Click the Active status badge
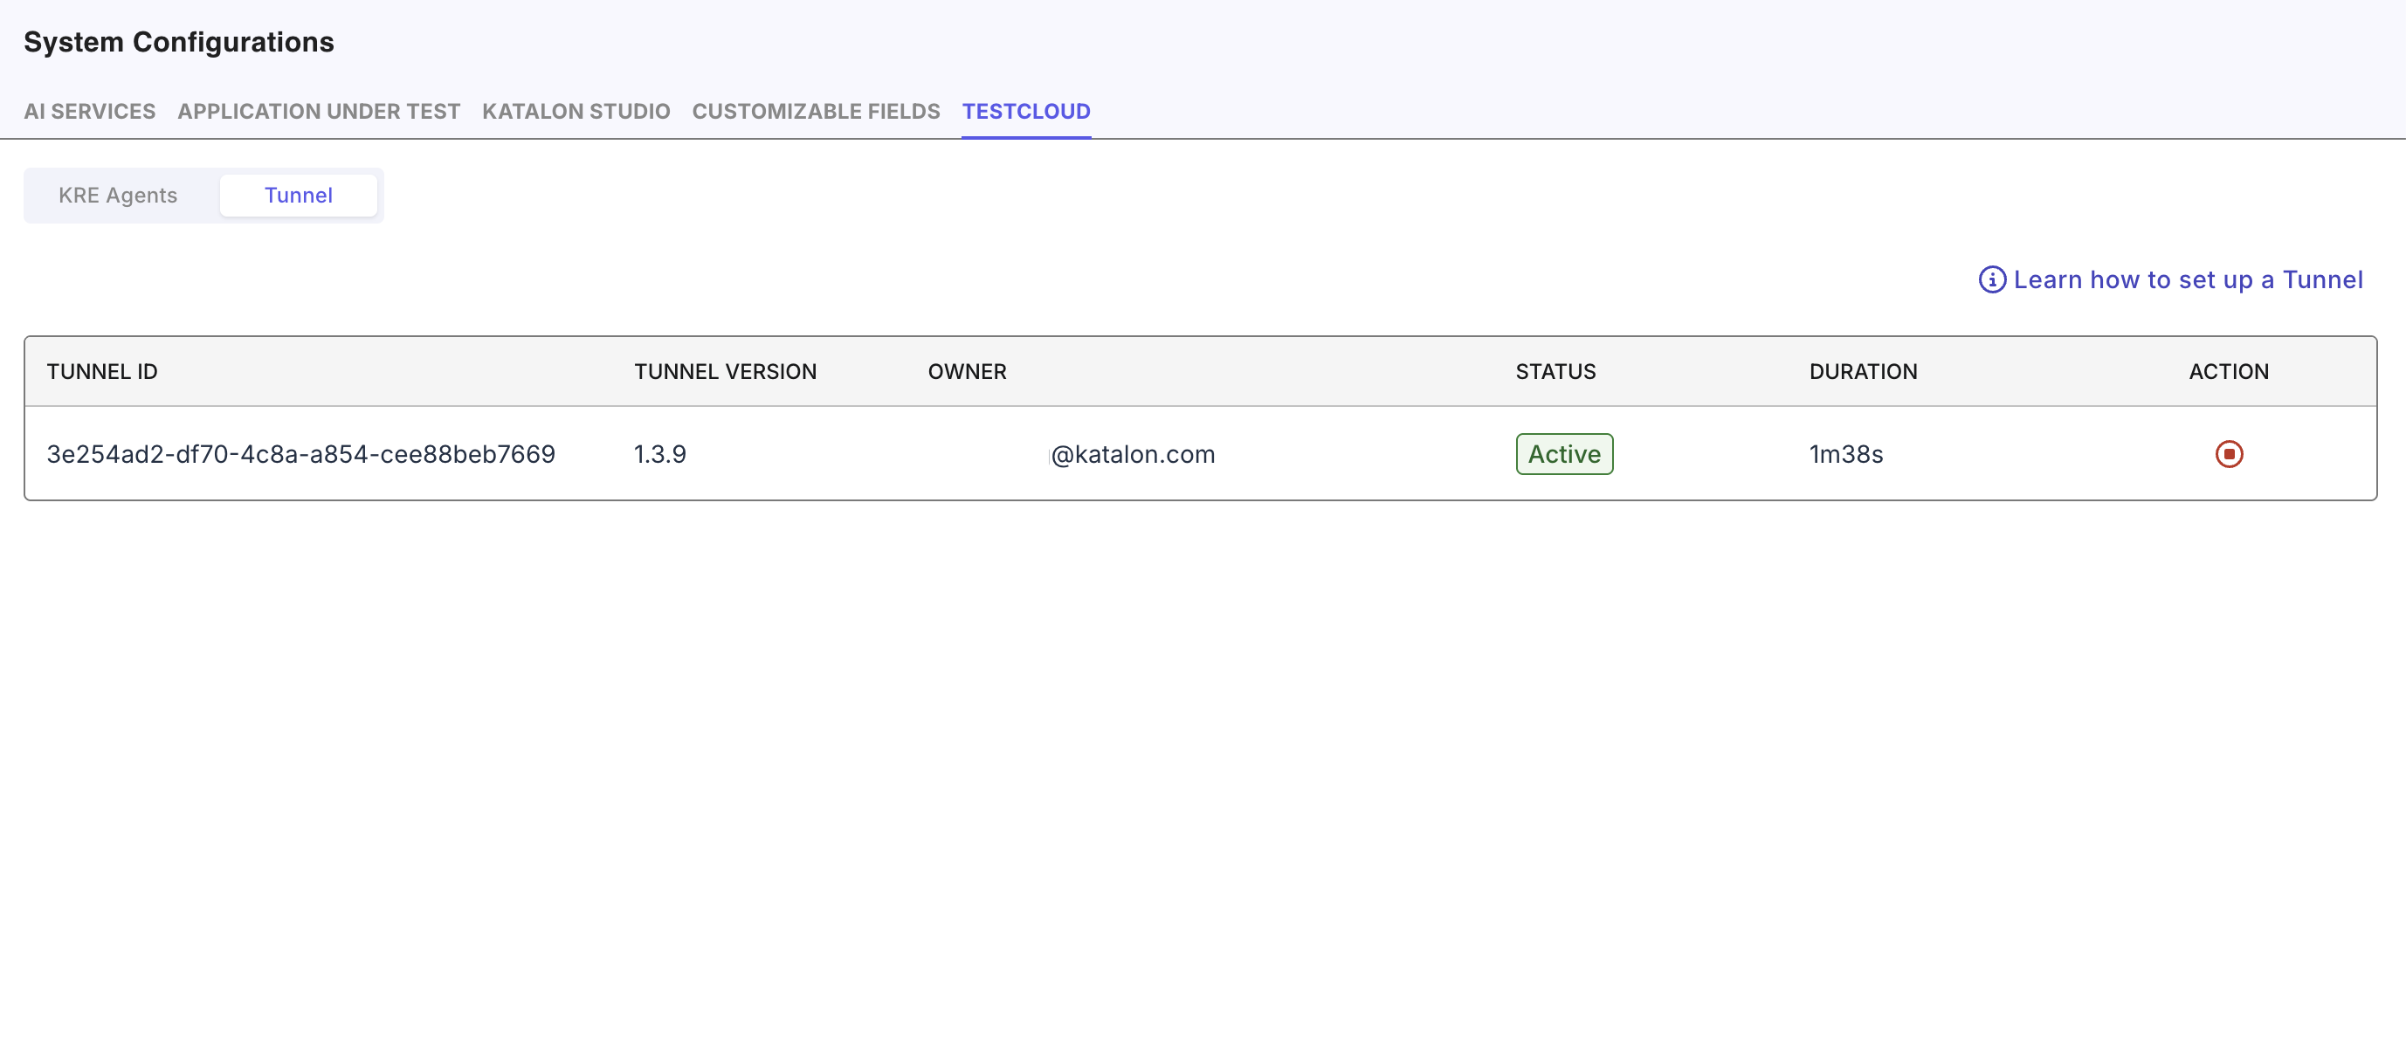The image size is (2406, 1040). (1563, 454)
